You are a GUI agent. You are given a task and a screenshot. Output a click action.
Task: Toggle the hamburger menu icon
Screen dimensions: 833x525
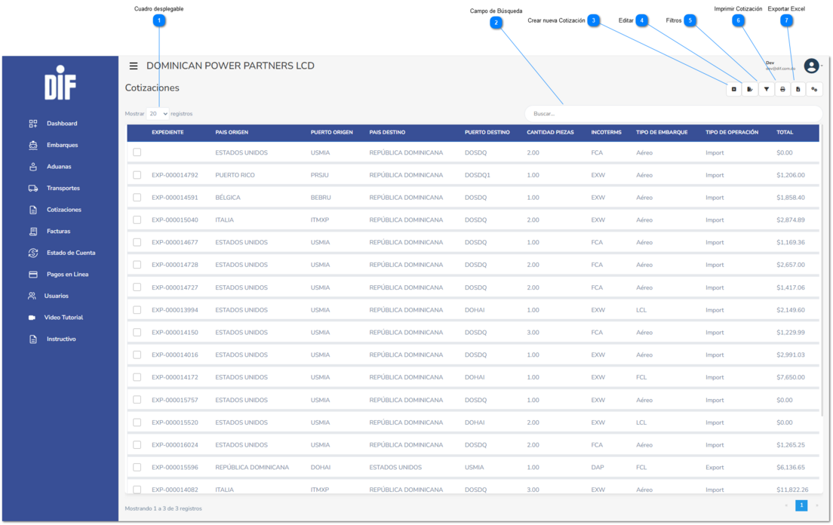point(134,66)
